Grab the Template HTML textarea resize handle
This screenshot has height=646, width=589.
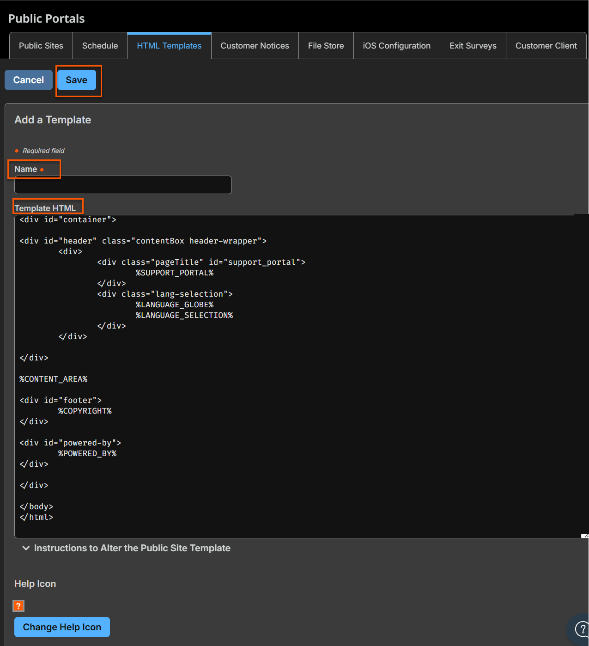click(584, 536)
